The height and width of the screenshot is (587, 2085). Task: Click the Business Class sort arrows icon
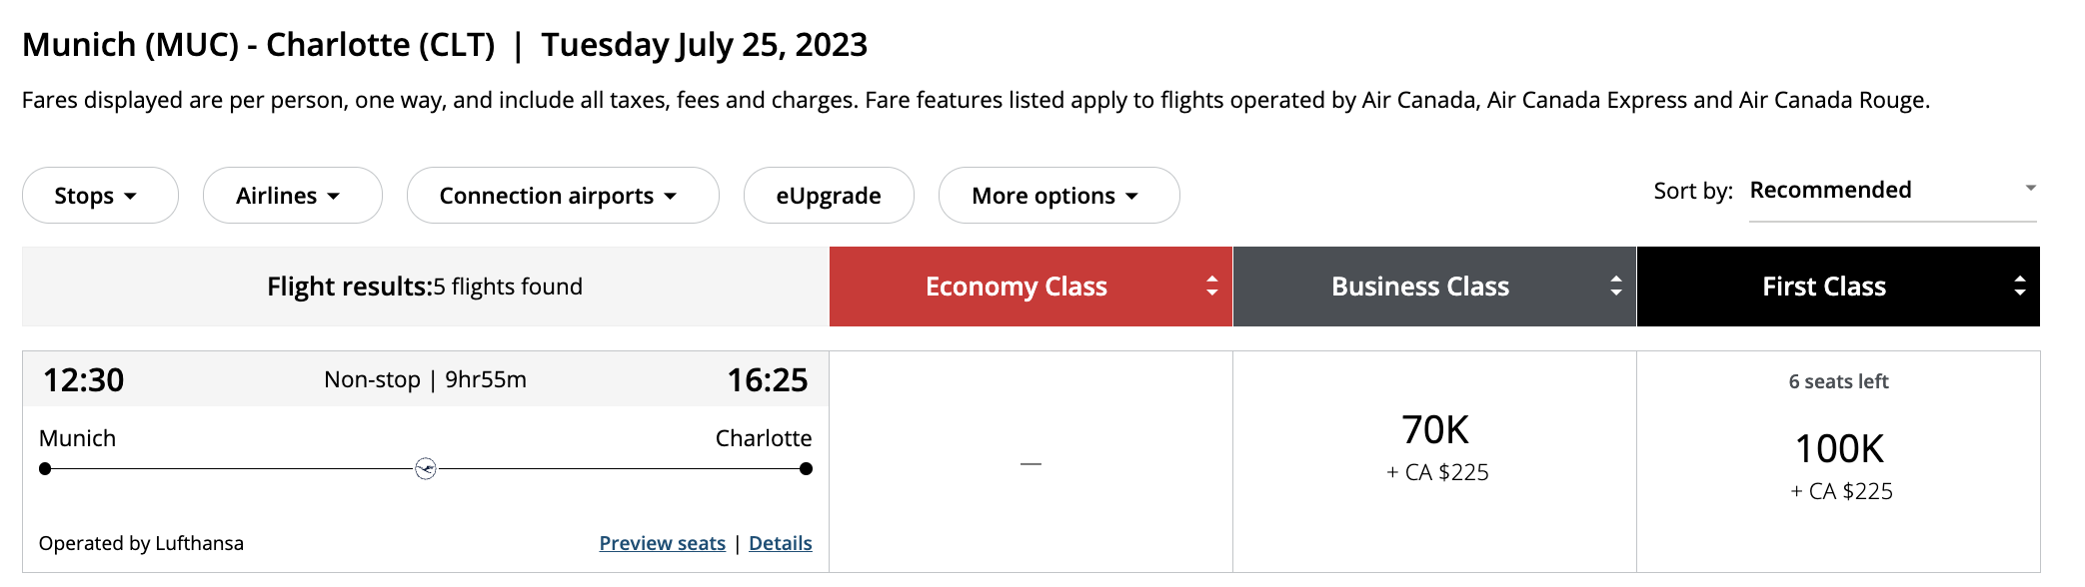(x=1615, y=287)
